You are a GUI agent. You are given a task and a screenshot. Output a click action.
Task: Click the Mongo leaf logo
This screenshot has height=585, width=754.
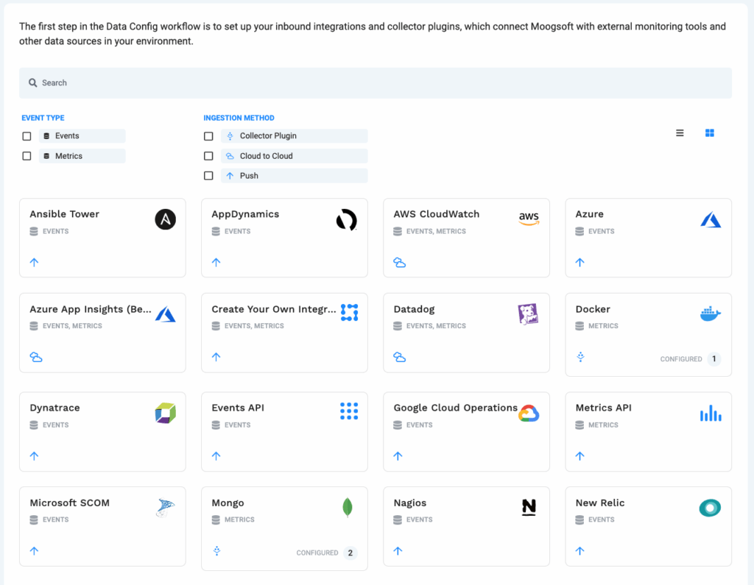[348, 508]
